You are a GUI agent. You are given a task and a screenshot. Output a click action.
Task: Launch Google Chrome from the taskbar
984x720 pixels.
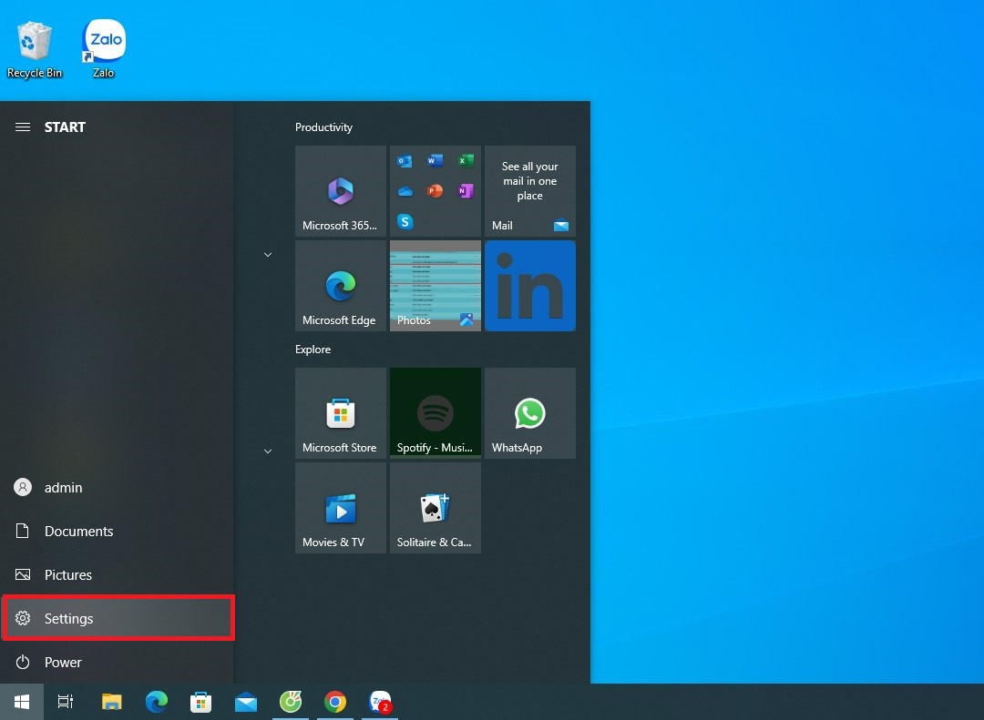(x=335, y=702)
